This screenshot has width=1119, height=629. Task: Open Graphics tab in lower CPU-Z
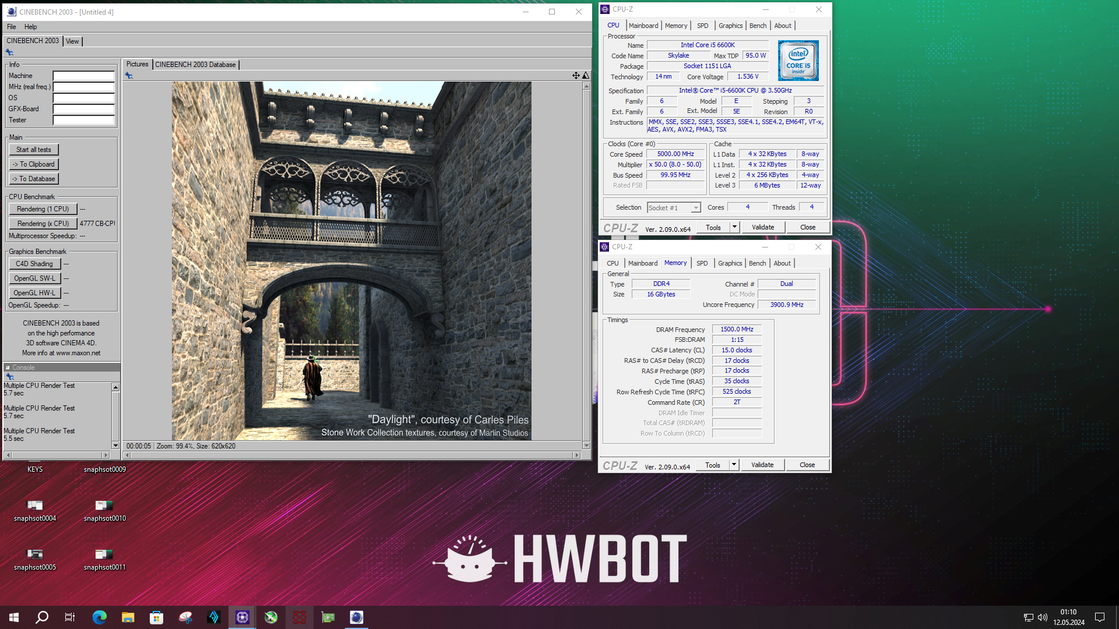(730, 263)
